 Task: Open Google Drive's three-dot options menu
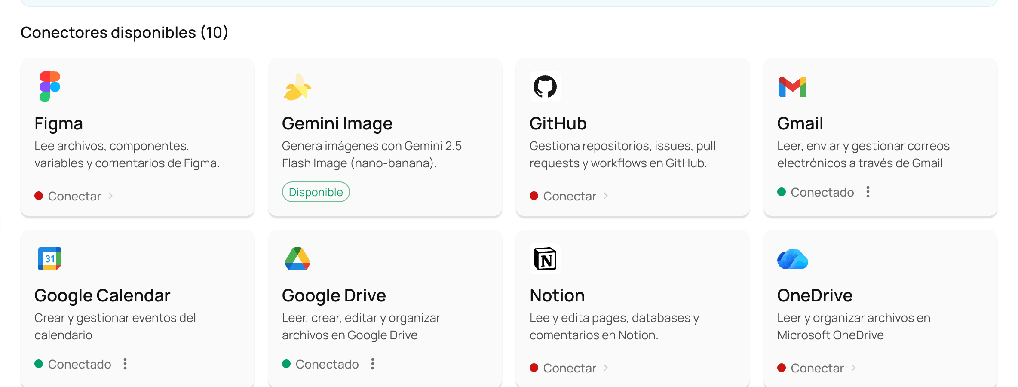click(373, 364)
